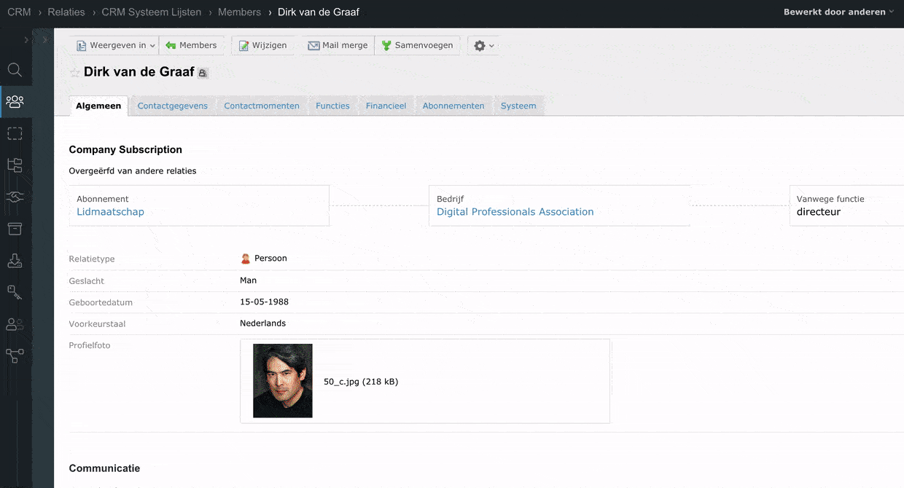
Task: Open the search icon in the sidebar
Action: click(x=15, y=70)
